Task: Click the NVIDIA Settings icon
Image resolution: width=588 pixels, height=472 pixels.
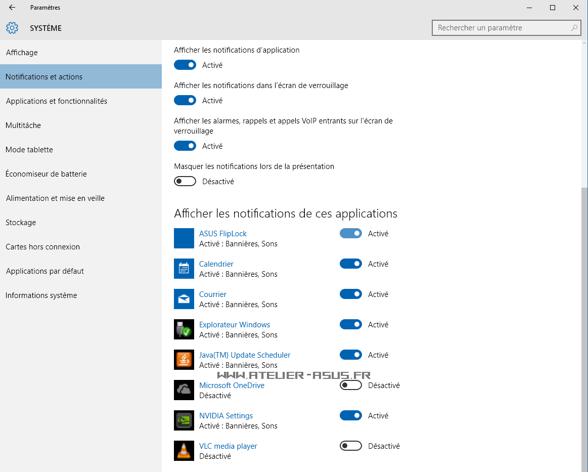Action: click(x=184, y=420)
